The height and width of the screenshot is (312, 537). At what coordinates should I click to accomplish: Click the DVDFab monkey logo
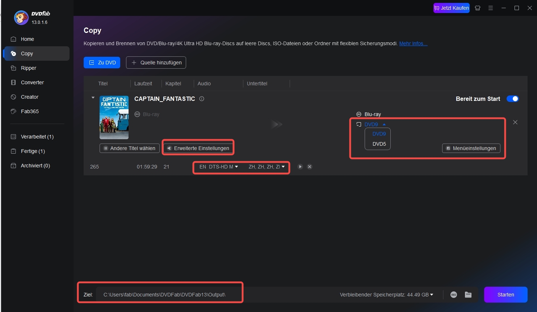pyautogui.click(x=21, y=18)
